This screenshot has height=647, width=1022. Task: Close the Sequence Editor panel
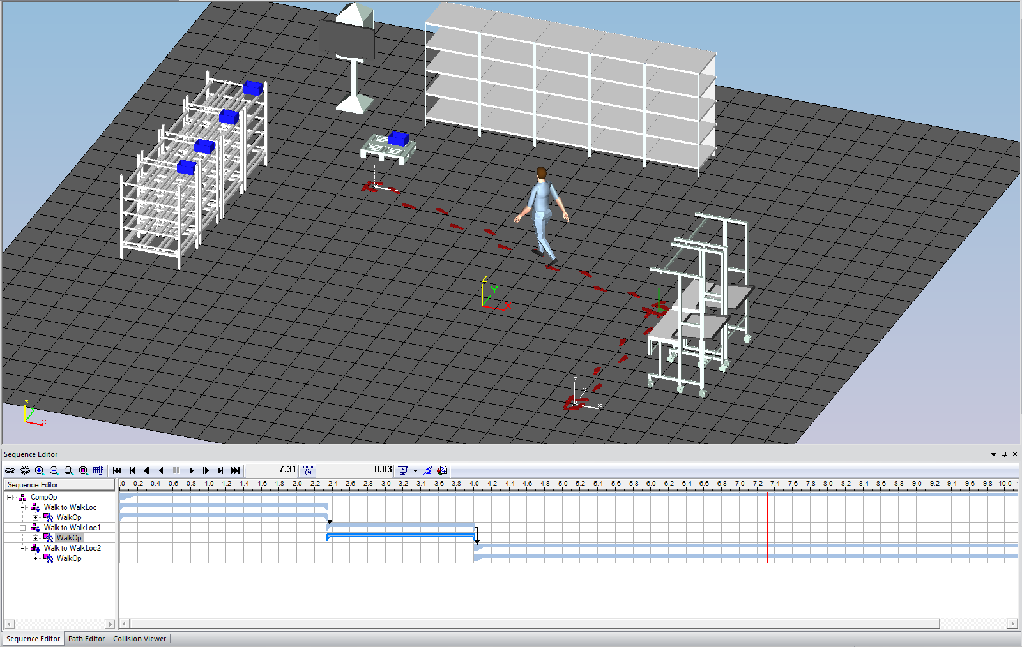(1015, 454)
